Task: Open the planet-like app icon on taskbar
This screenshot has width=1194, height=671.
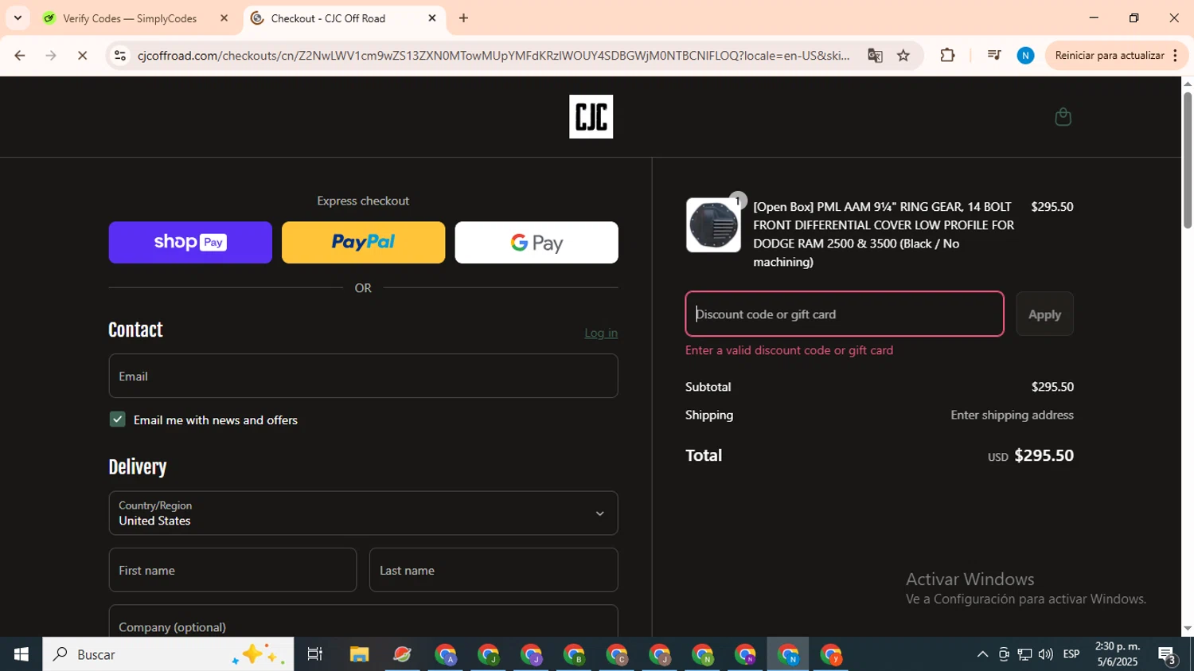Action: pyautogui.click(x=402, y=654)
